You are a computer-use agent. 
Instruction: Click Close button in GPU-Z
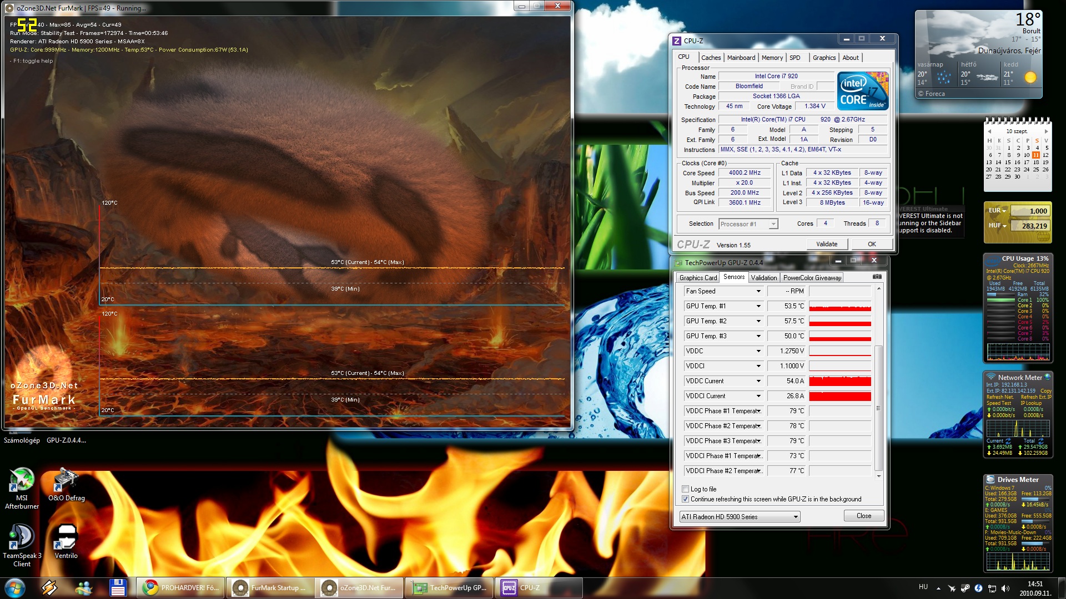pyautogui.click(x=864, y=516)
